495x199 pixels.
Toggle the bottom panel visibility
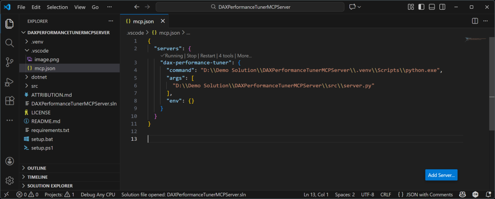[x=431, y=7]
